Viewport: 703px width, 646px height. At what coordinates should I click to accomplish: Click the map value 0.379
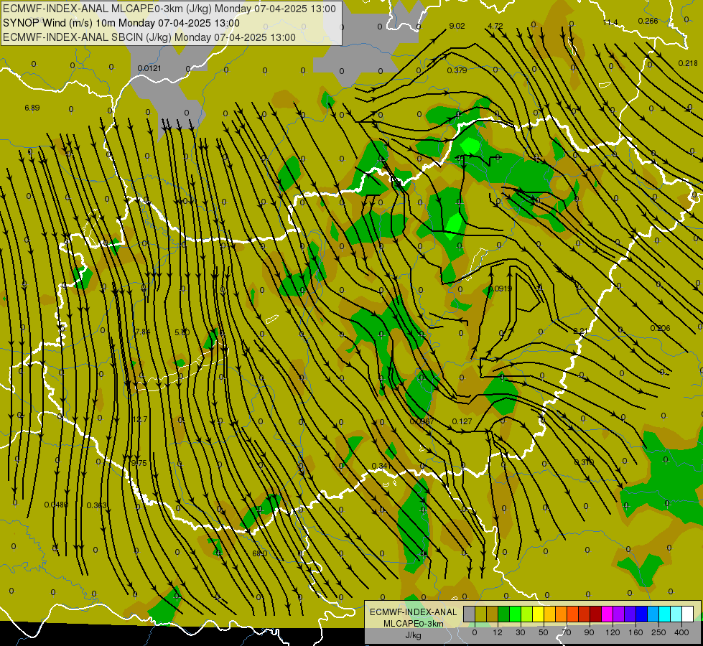pos(457,70)
